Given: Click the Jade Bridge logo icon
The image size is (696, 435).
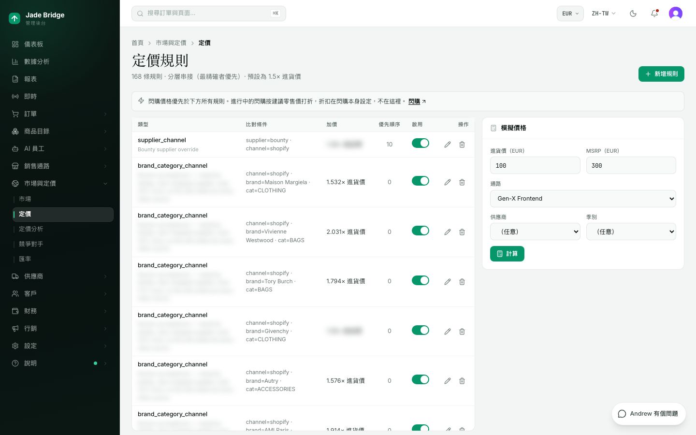Looking at the screenshot, I should (x=14, y=18).
